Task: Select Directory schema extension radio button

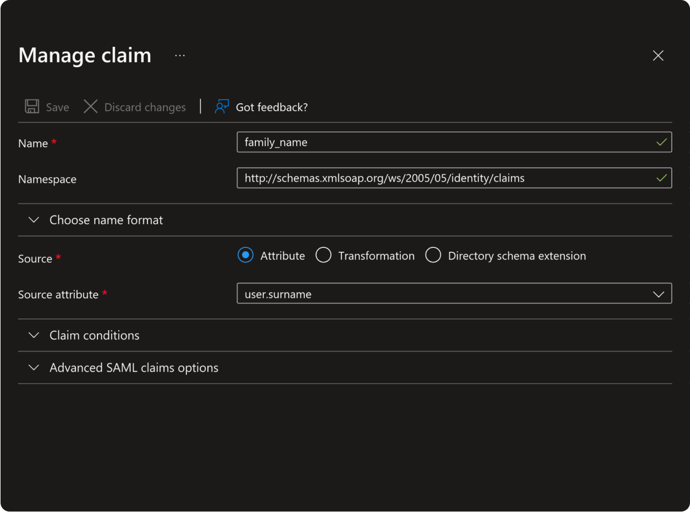Action: (x=433, y=255)
